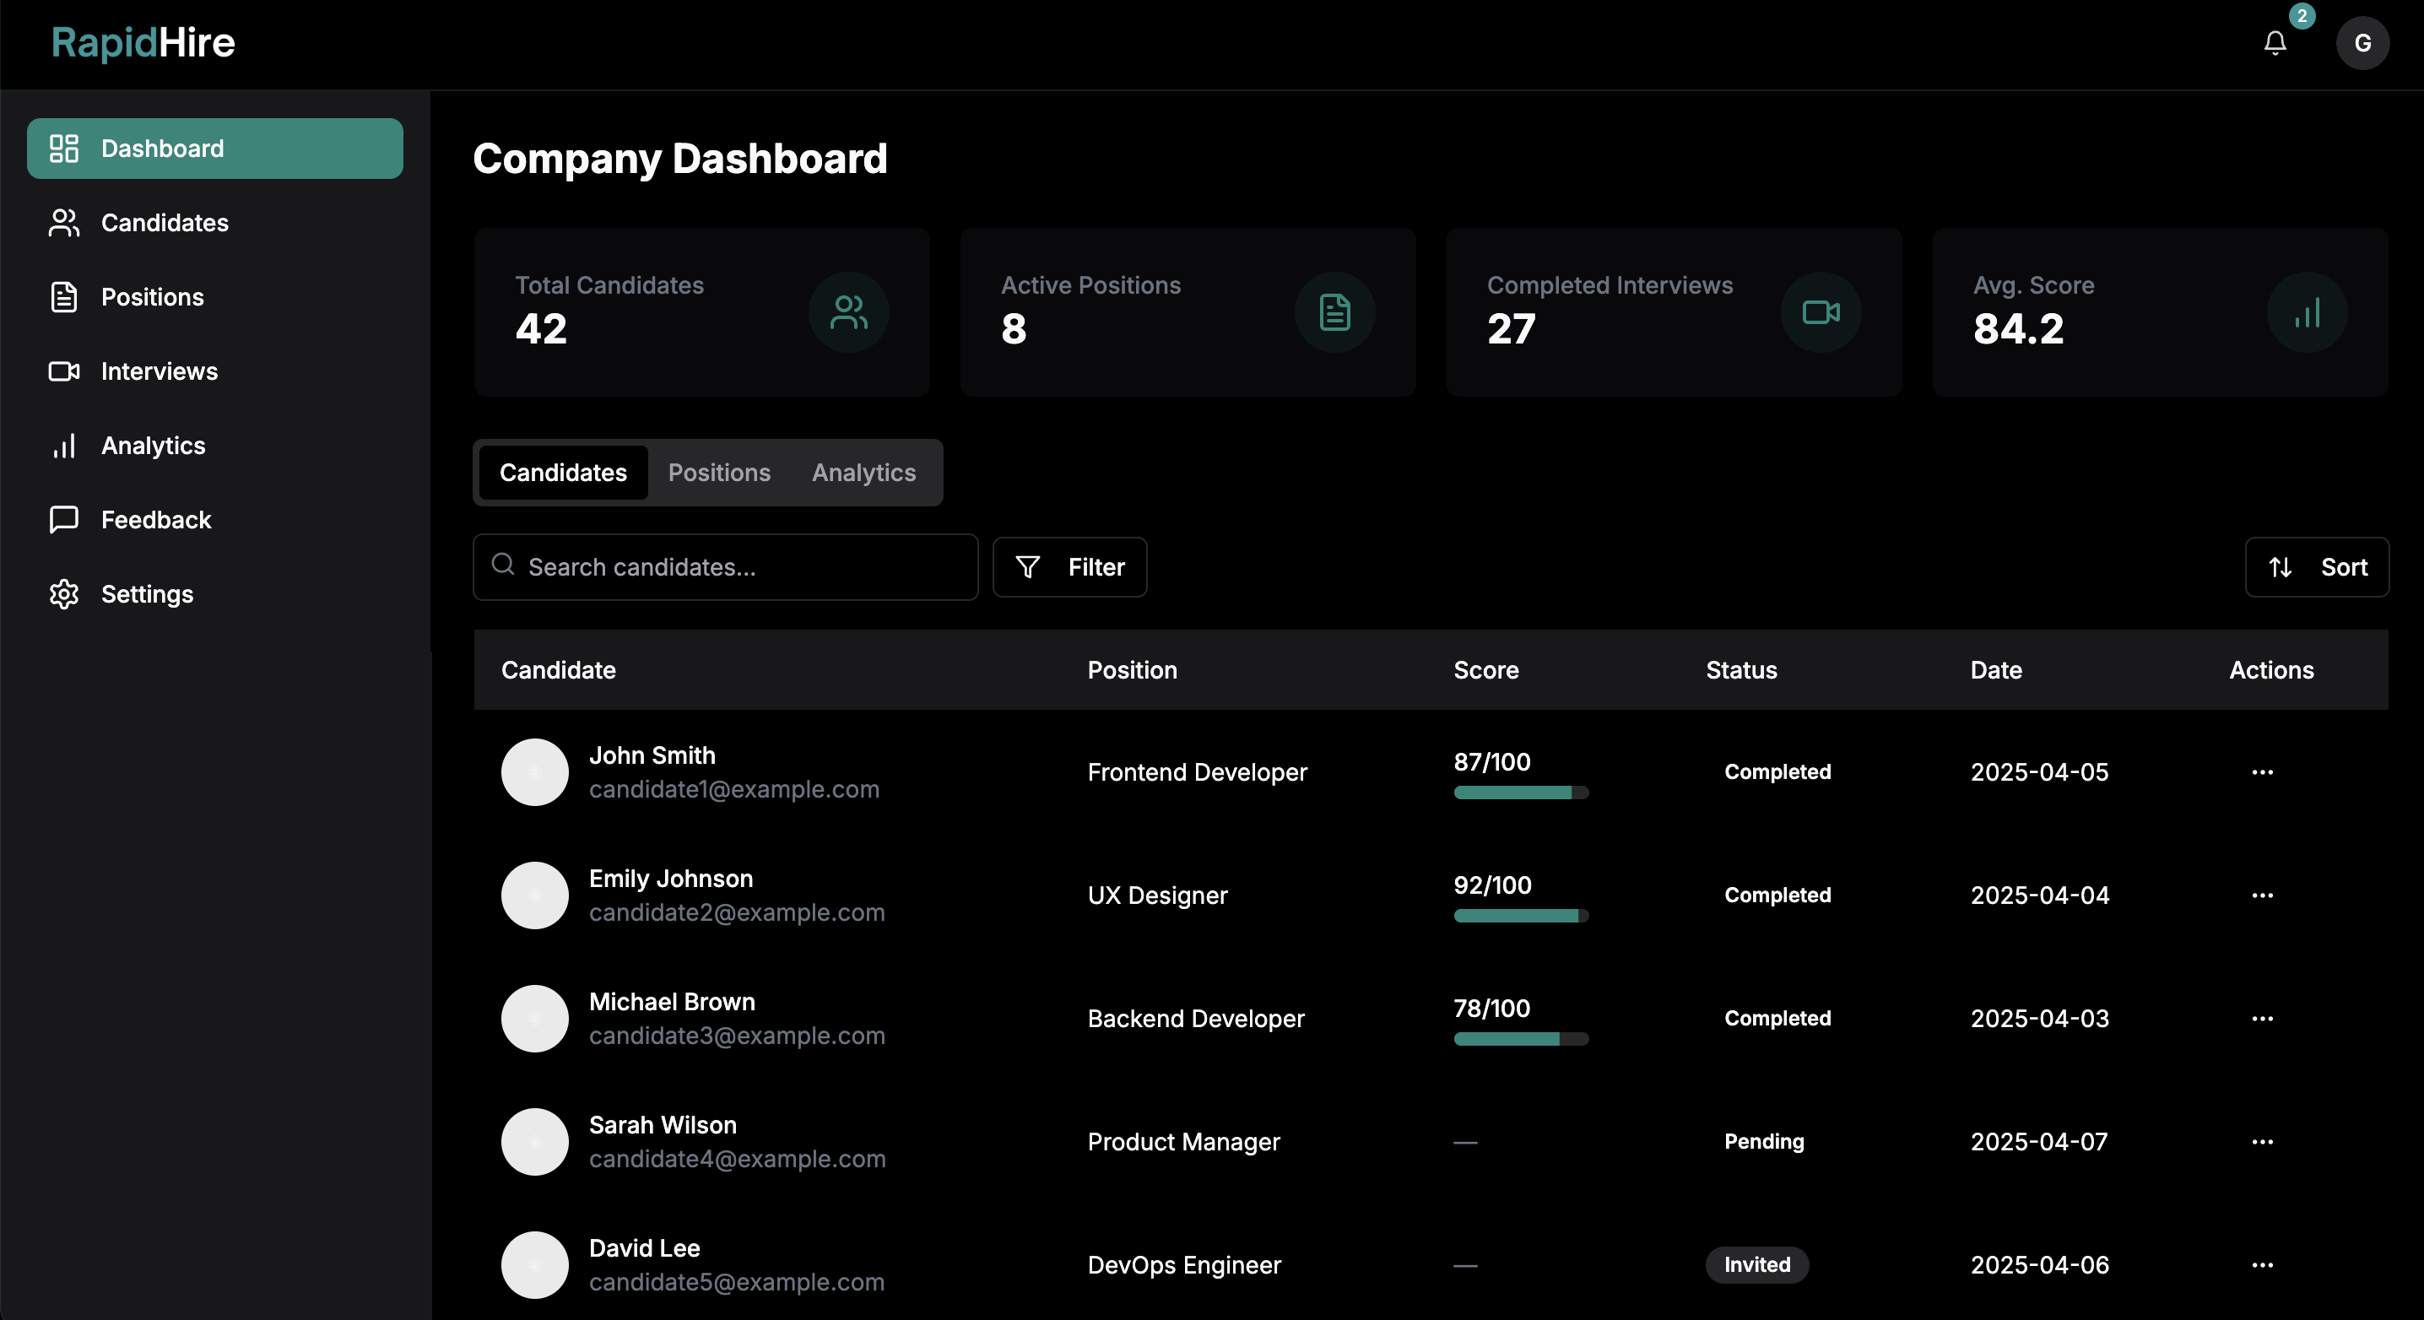Select the Candidates sidebar icon
Image resolution: width=2424 pixels, height=1320 pixels.
[x=63, y=222]
